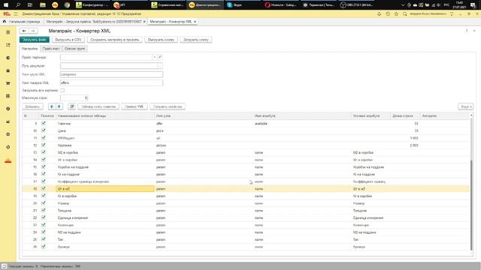Select the picture cell in Картинка row
This screenshot has width=481, height=270.
click(204, 145)
